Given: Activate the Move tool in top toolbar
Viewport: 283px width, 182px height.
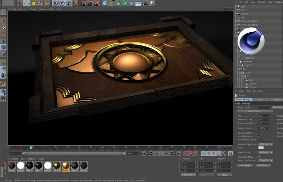Looking at the screenshot, I should 26,3.
